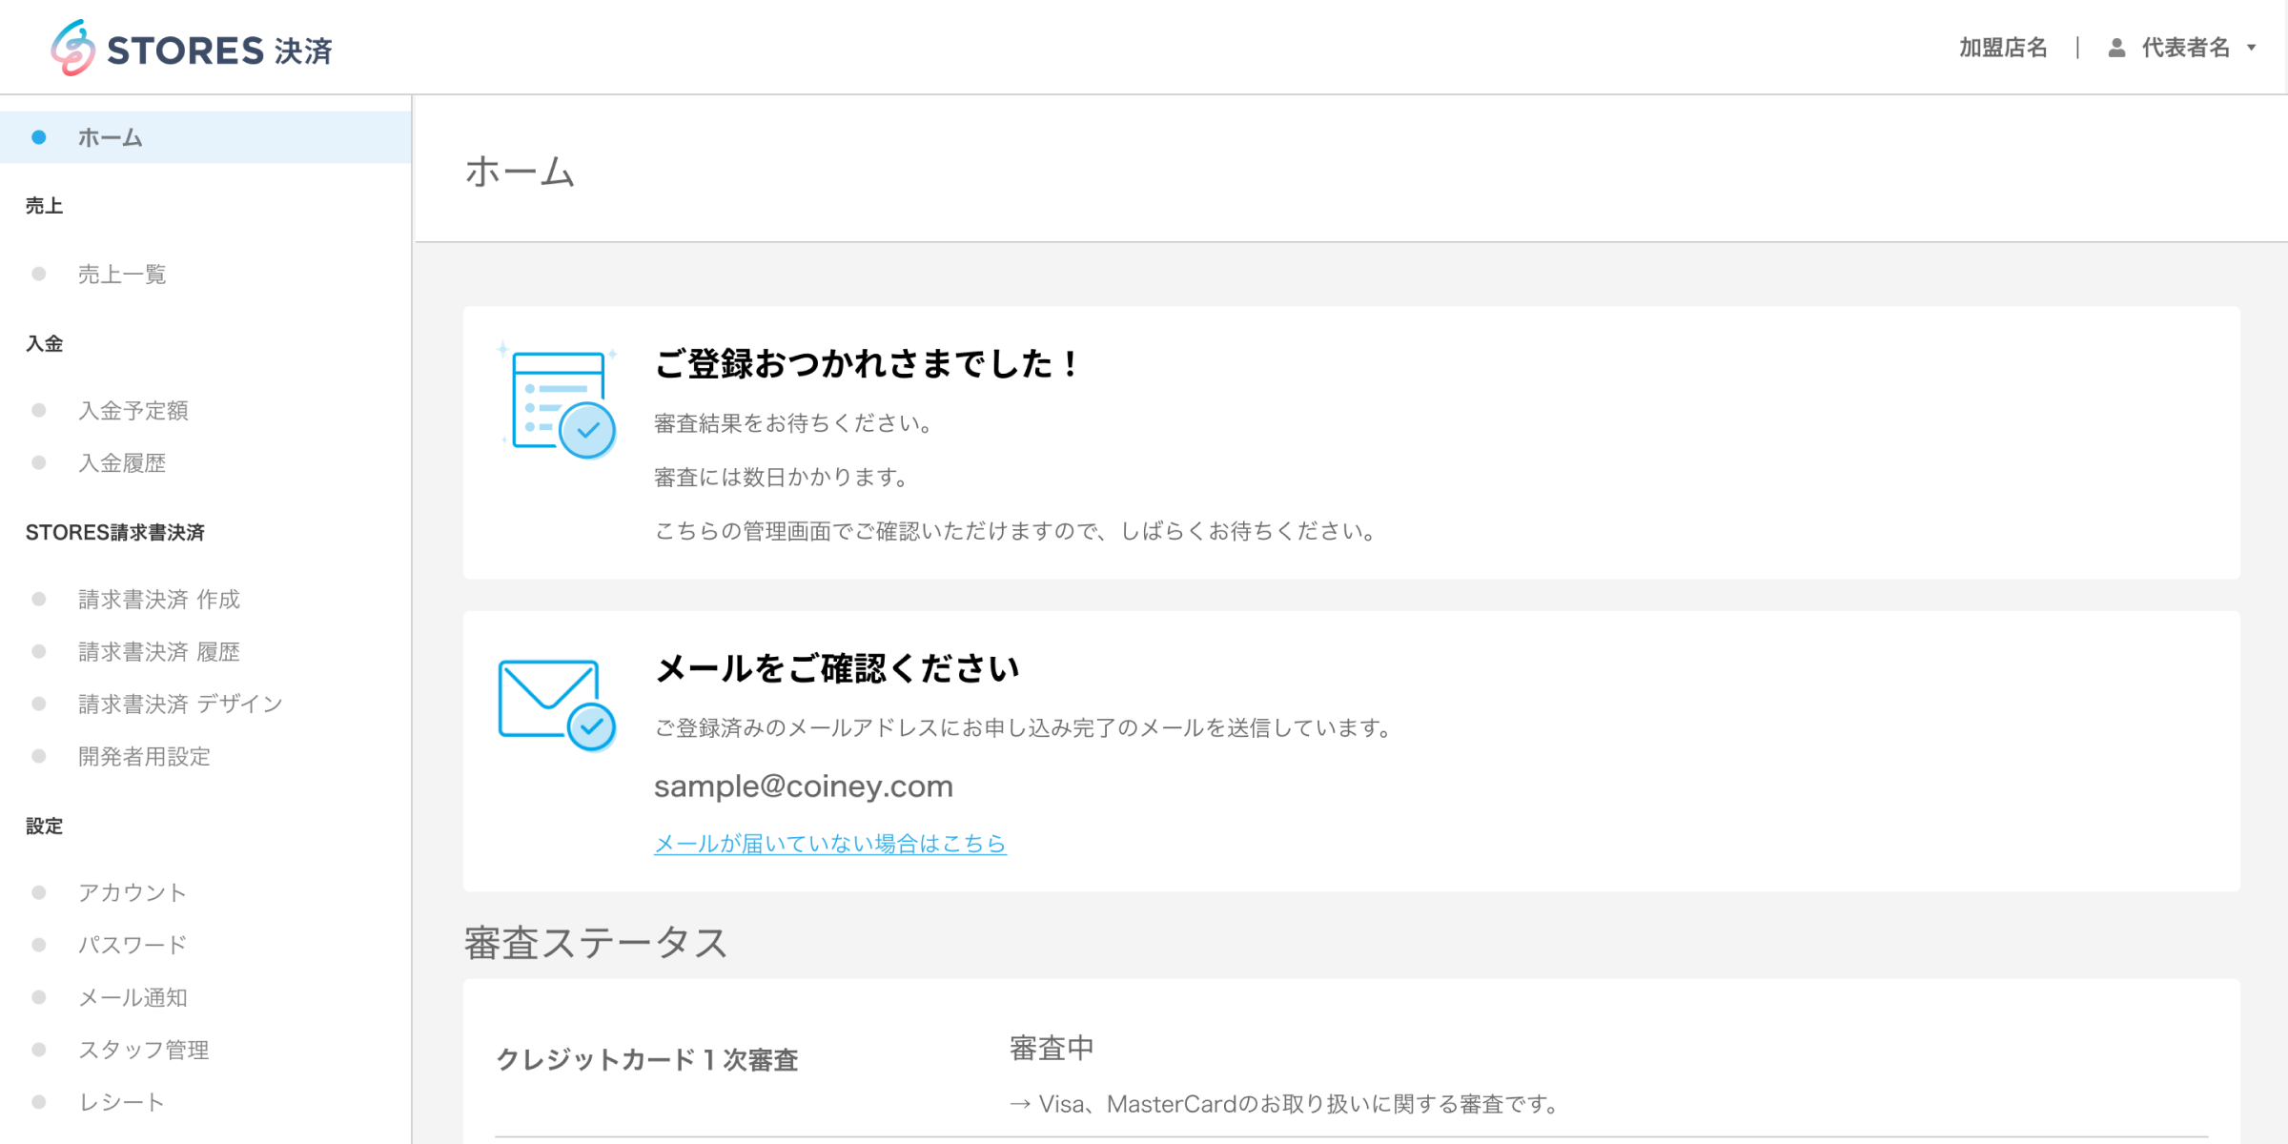The image size is (2288, 1144).
Task: Open レシート settings
Action: pos(122,1103)
